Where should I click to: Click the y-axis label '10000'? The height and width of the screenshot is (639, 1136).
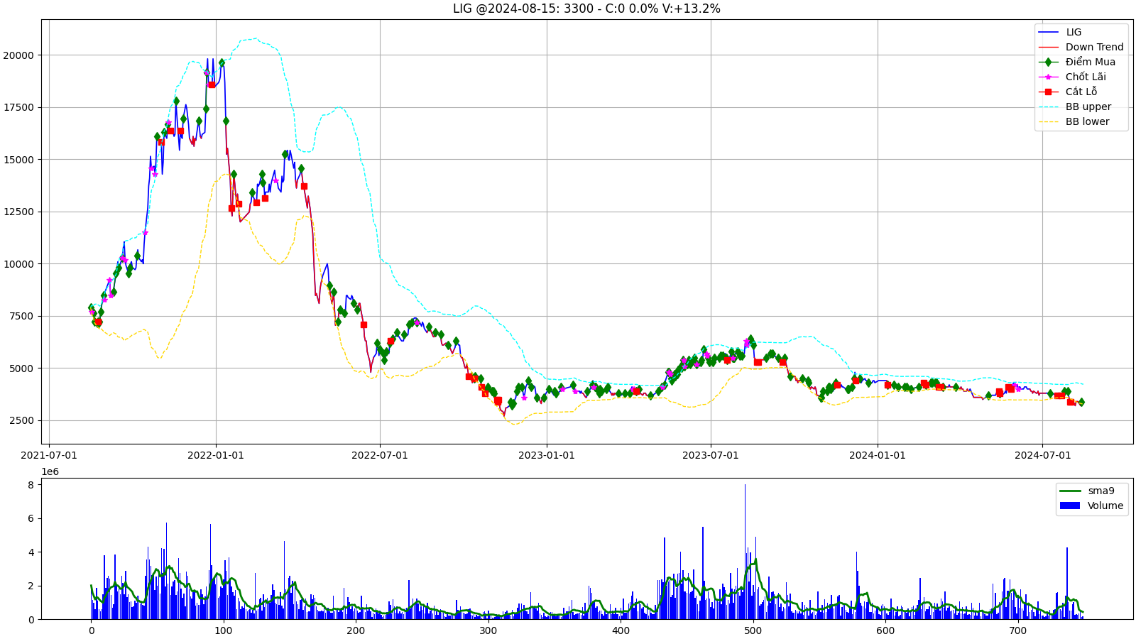coord(18,264)
